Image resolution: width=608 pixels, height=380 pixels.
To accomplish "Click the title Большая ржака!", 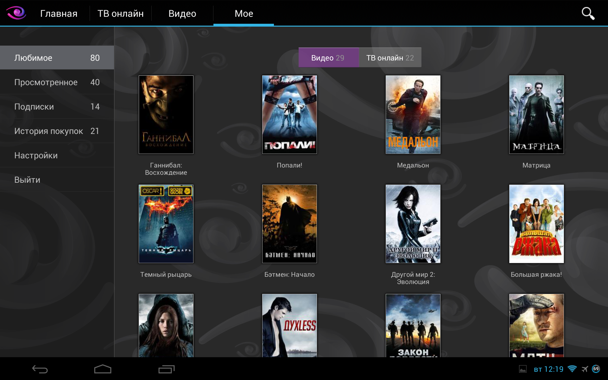I will point(536,275).
